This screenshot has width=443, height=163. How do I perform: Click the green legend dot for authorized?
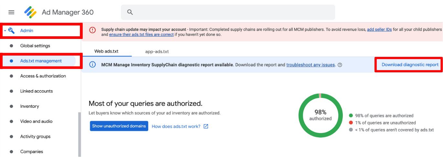coord(351,115)
